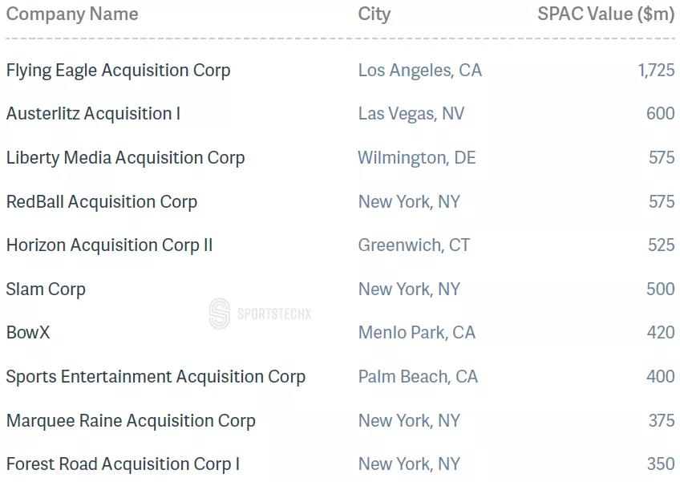The width and height of the screenshot is (680, 482).
Task: Click the City column header
Action: pos(374,14)
